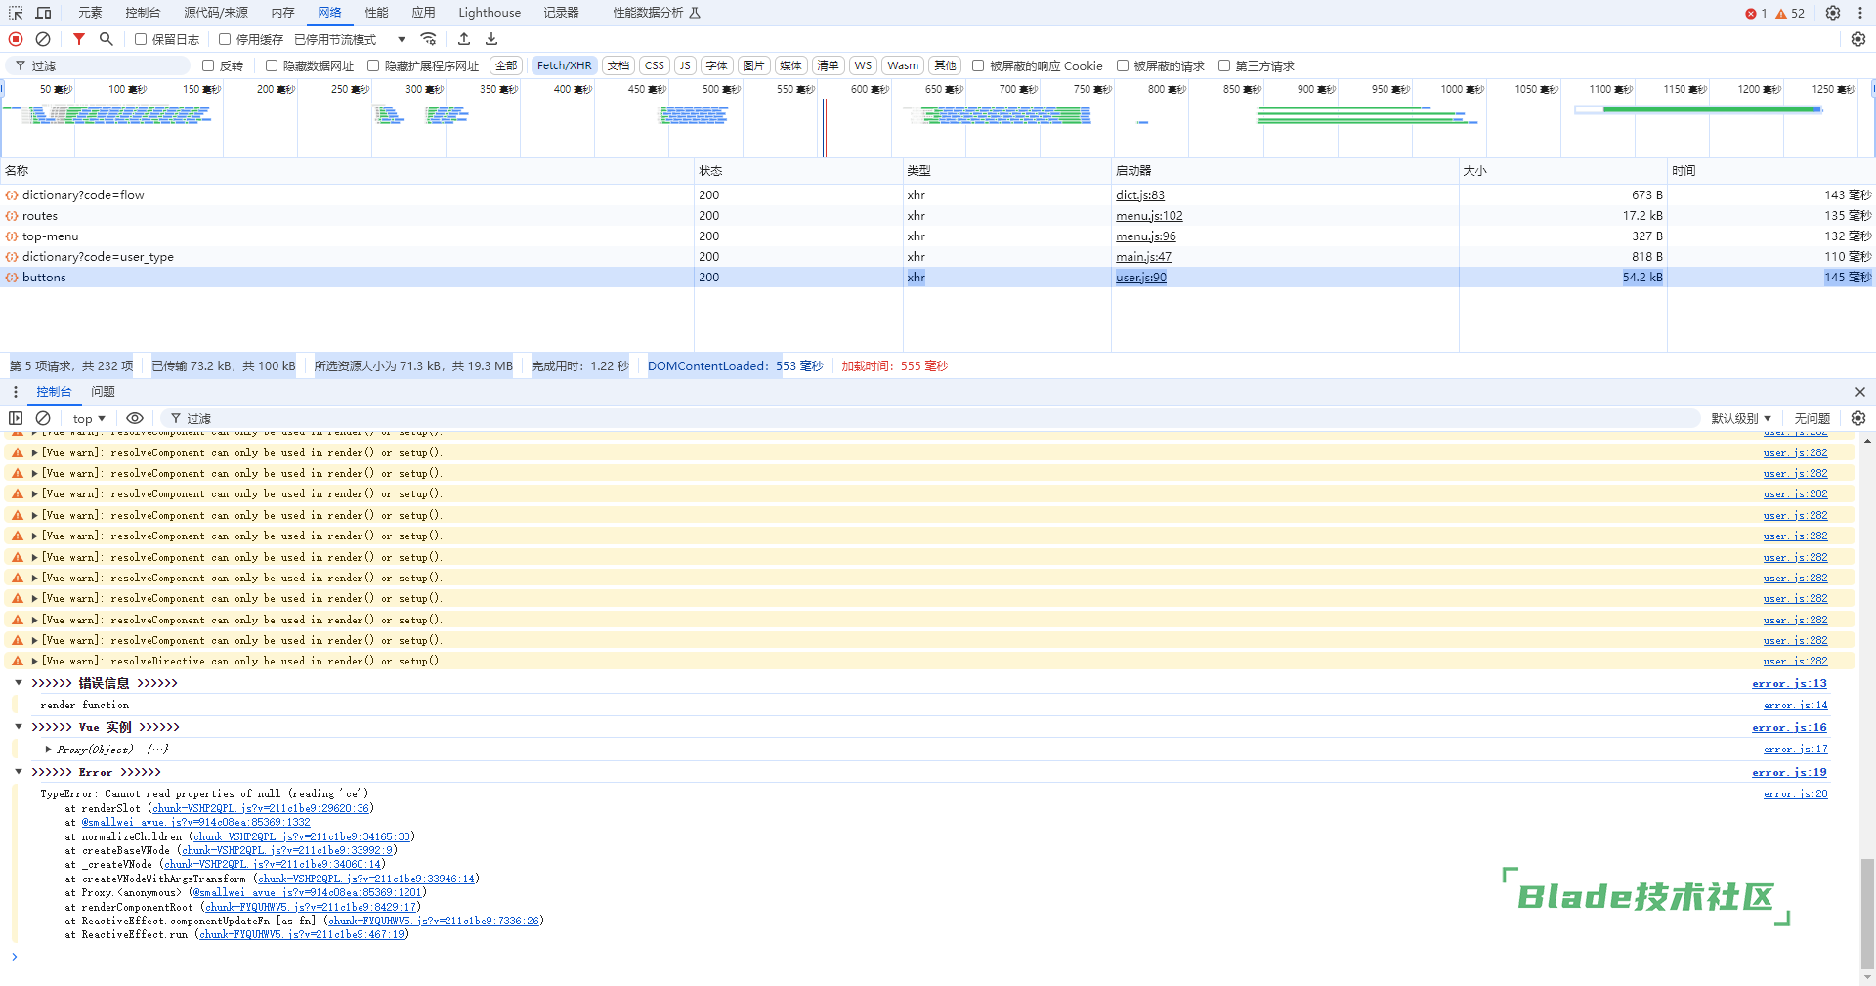Open dict.js:83 initiator link
The image size is (1876, 986).
[1140, 195]
